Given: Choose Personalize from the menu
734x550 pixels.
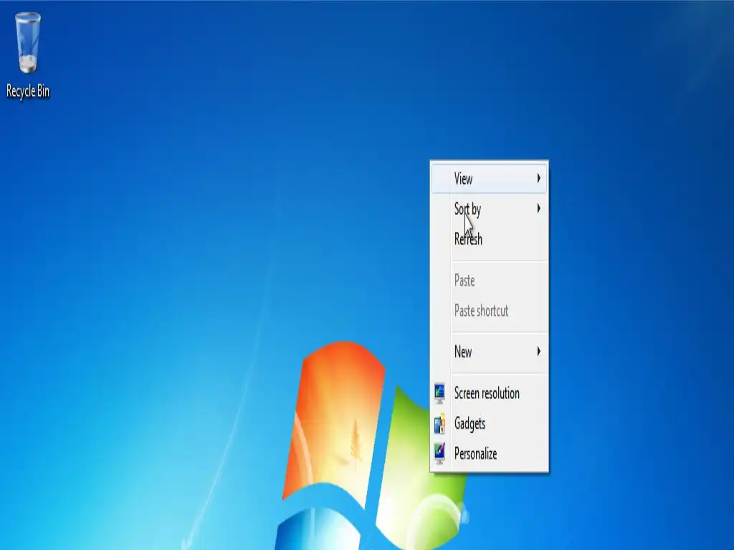Looking at the screenshot, I should (x=489, y=453).
